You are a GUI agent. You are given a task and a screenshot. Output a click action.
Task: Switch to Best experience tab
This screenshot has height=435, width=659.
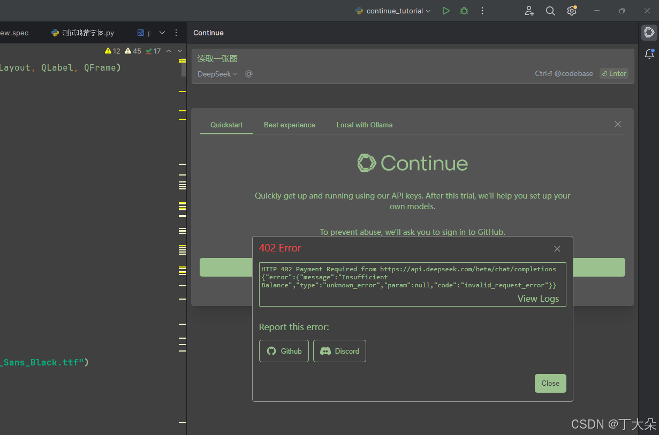click(x=290, y=125)
